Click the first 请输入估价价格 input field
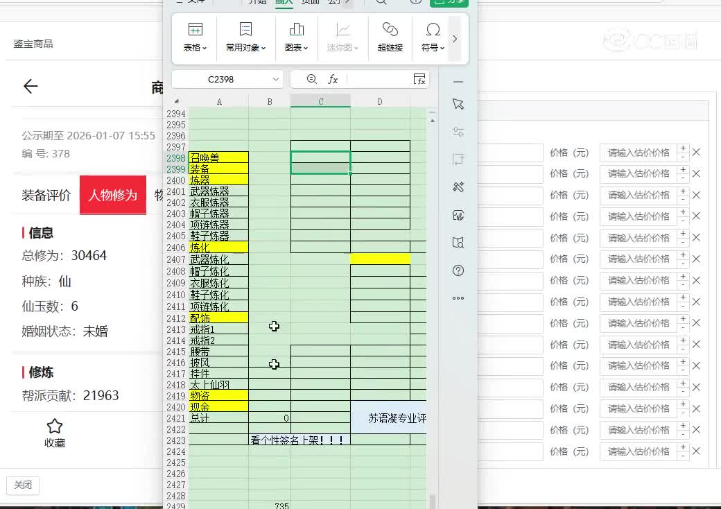721x509 pixels. 638,153
